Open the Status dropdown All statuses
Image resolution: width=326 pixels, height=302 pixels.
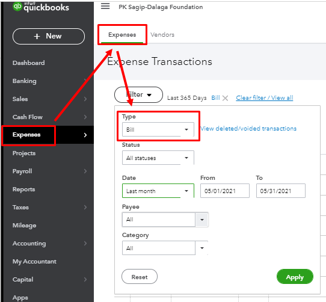[x=158, y=158]
